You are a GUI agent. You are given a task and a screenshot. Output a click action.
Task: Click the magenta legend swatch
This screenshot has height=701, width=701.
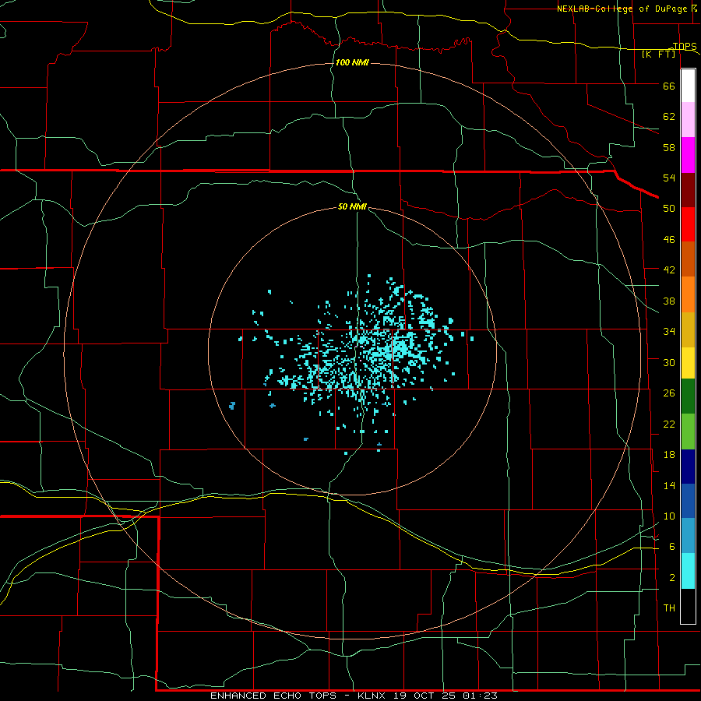(688, 155)
